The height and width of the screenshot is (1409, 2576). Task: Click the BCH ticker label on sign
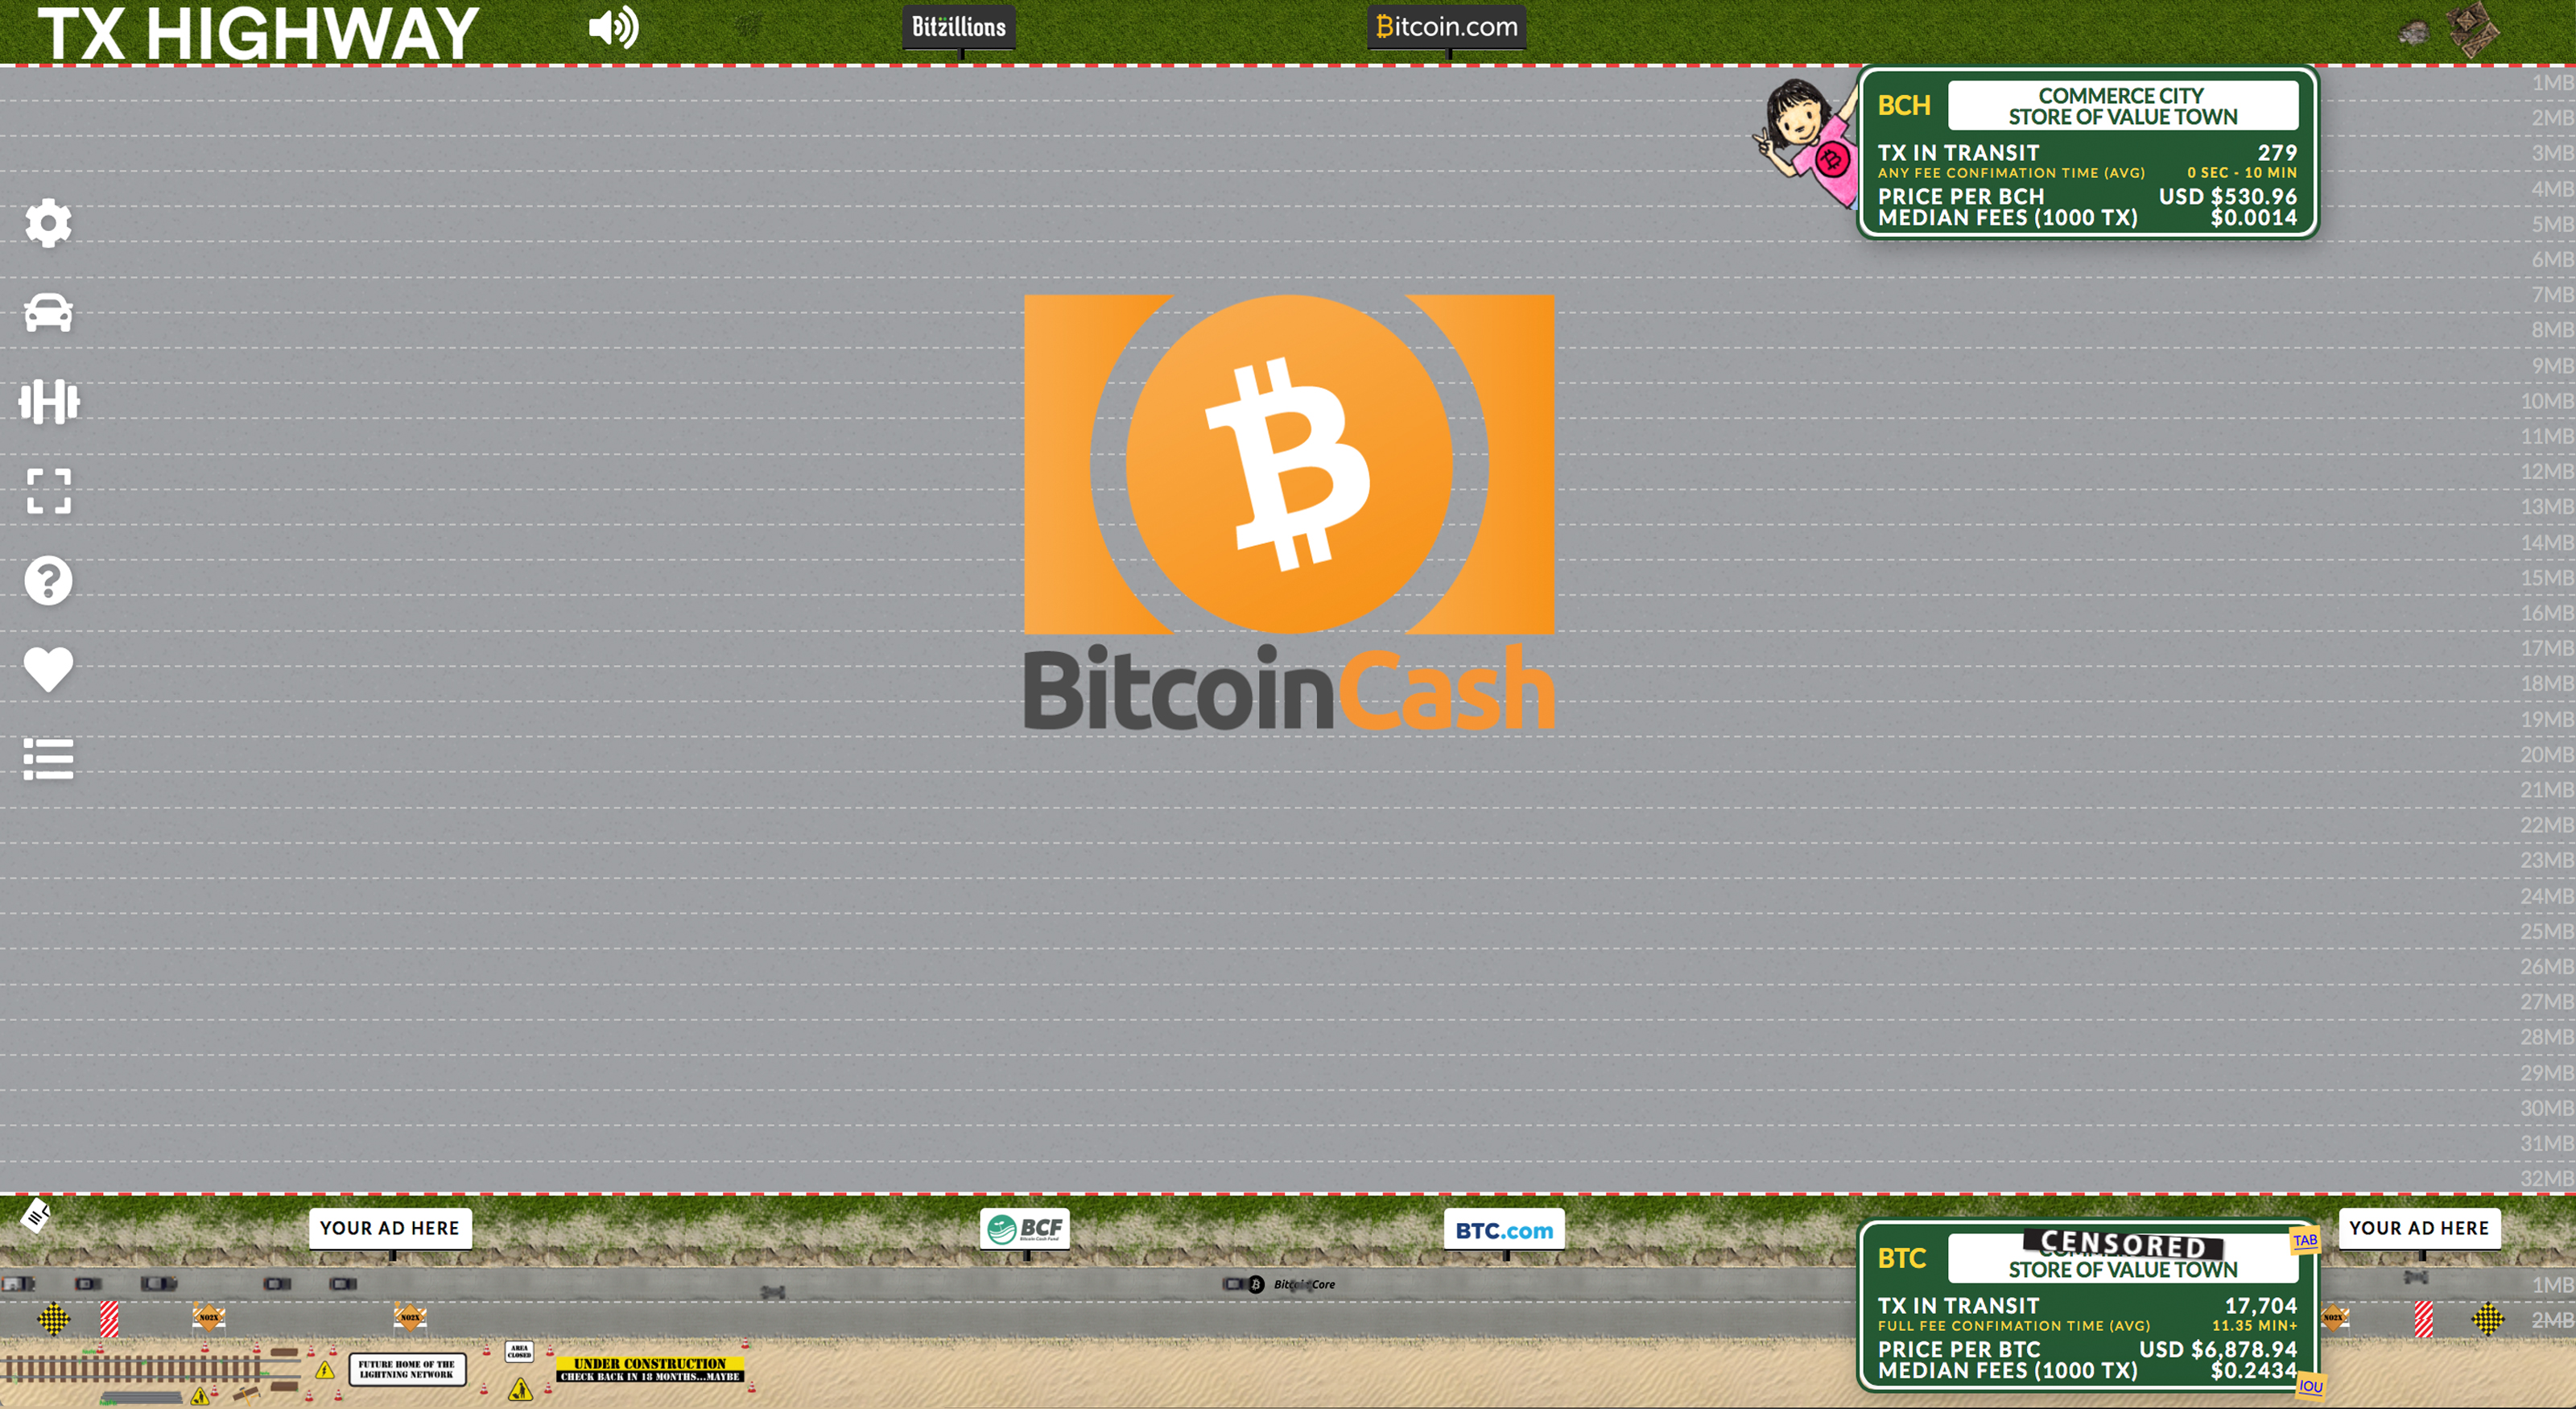click(1903, 106)
